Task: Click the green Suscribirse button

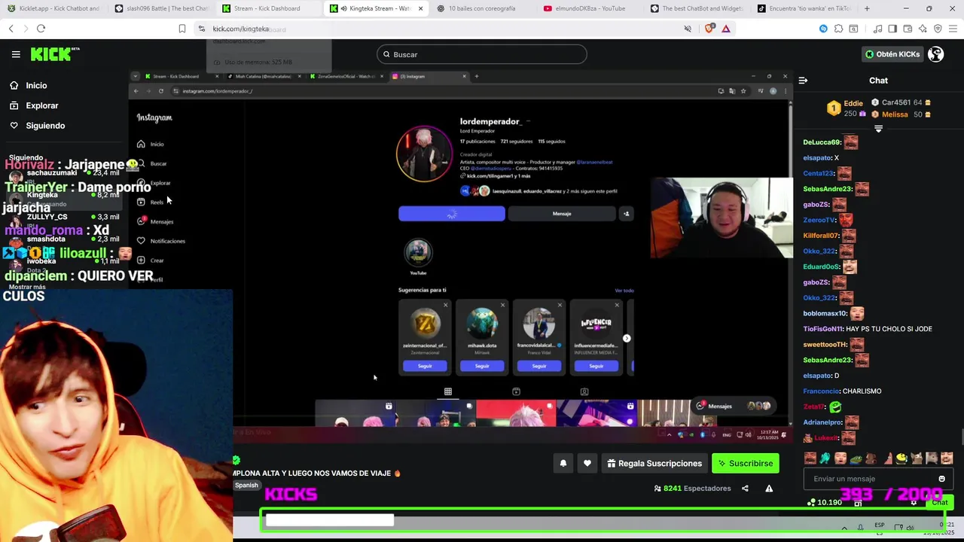Action: pyautogui.click(x=746, y=463)
